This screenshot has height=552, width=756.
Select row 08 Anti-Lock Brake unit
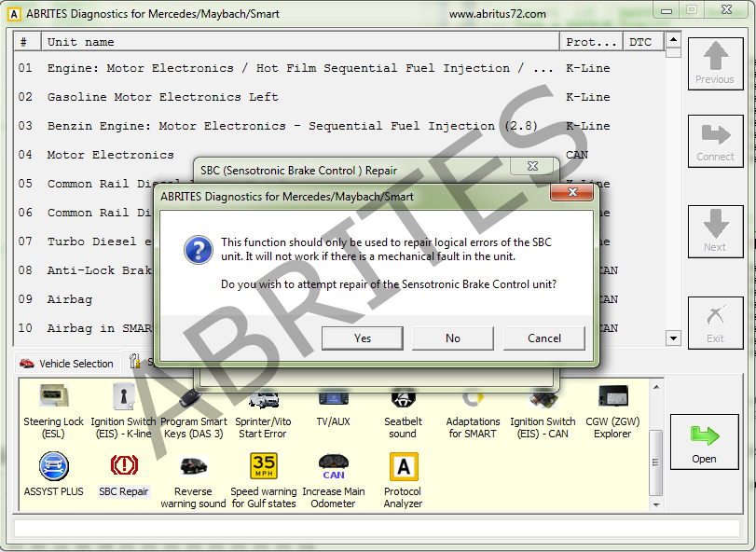pyautogui.click(x=83, y=270)
